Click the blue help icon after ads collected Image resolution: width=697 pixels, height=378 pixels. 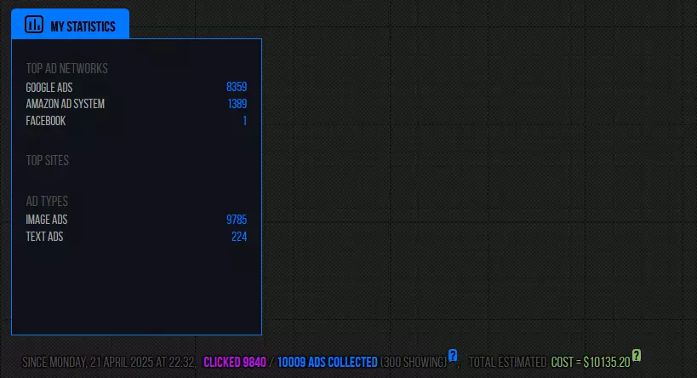(x=453, y=355)
